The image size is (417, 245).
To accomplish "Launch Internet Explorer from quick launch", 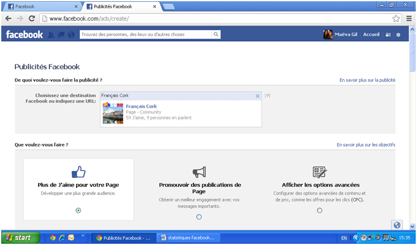I will click(62, 237).
